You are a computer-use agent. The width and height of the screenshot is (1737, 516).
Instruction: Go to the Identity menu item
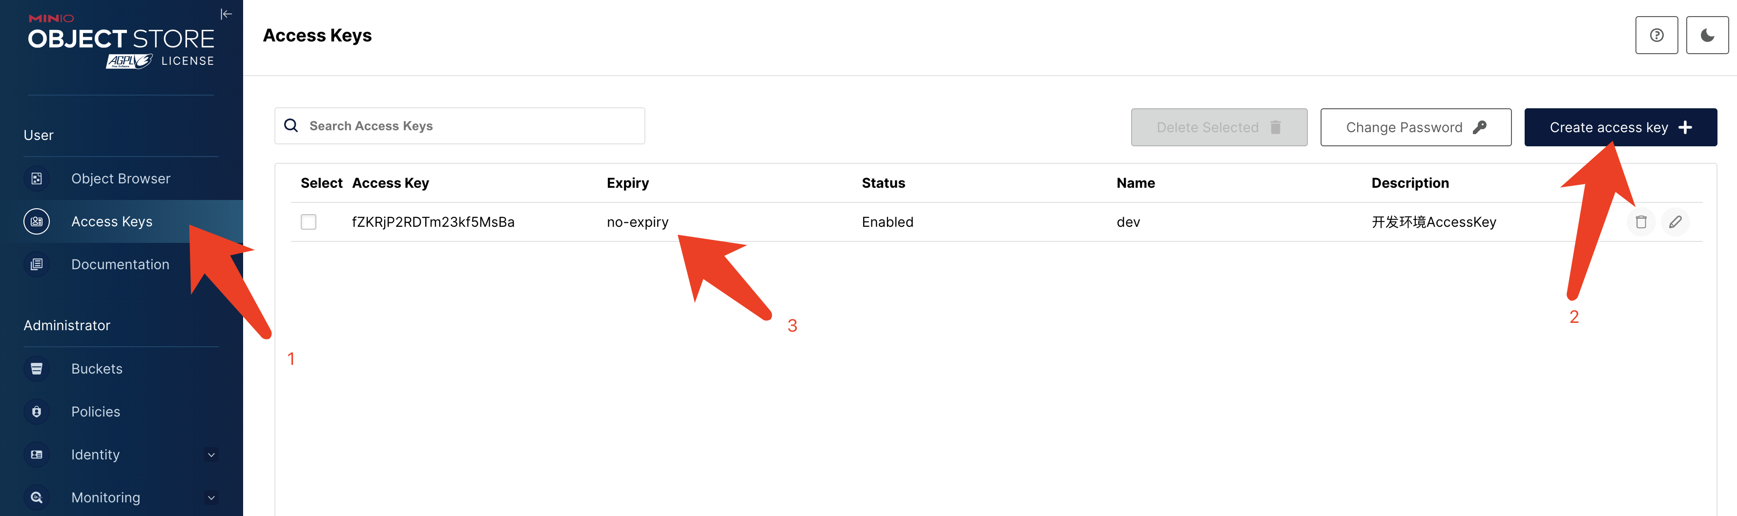pos(96,455)
